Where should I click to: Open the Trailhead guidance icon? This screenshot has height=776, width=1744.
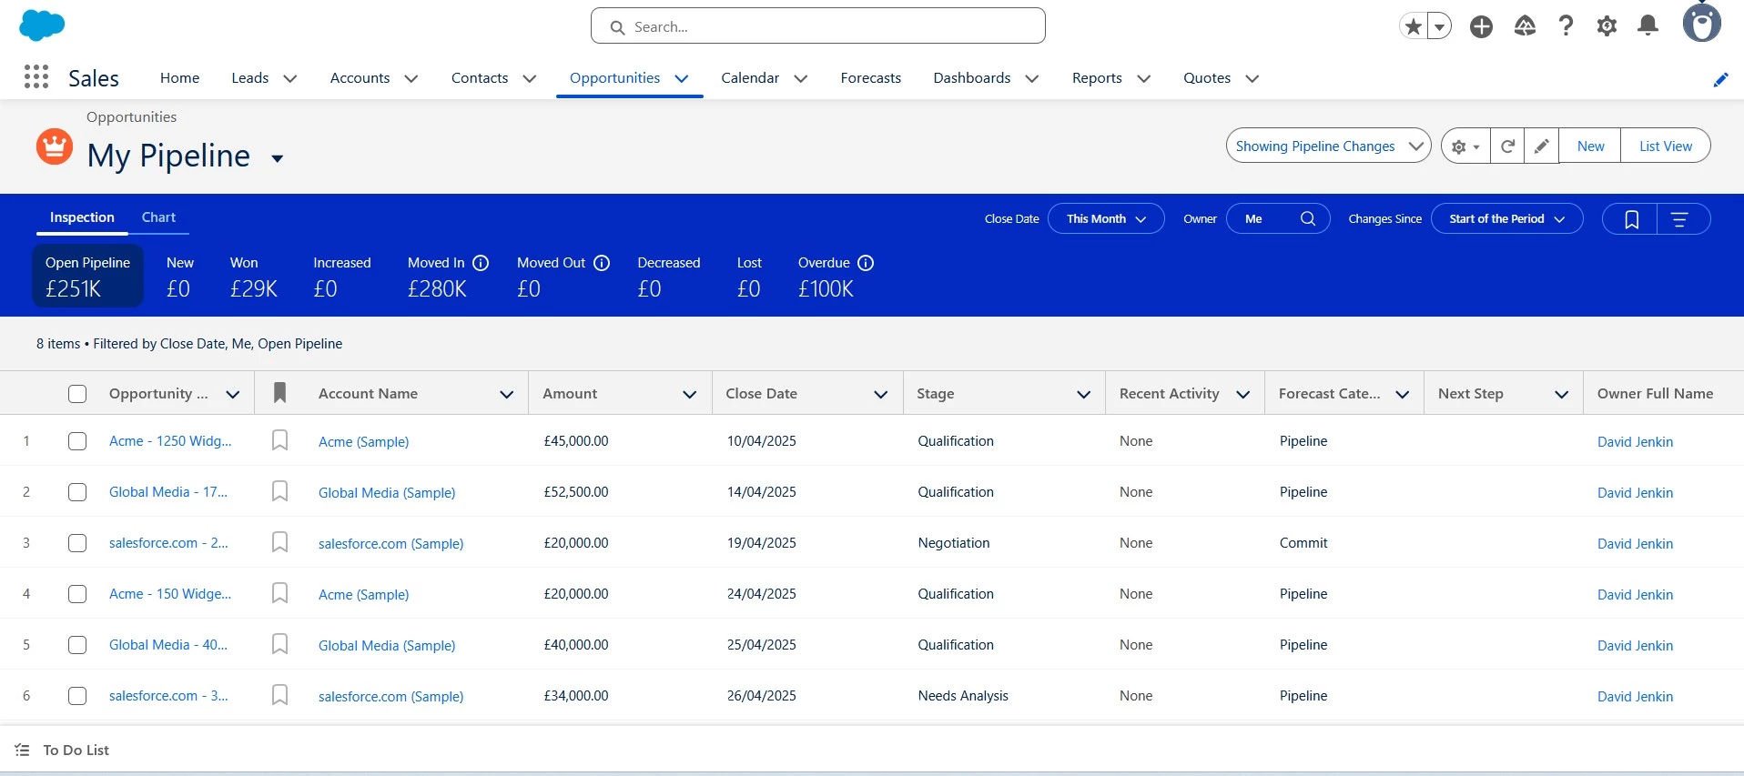click(x=1525, y=26)
